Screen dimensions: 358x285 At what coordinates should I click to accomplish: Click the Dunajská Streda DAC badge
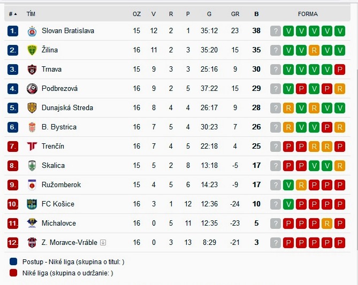[x=32, y=108]
